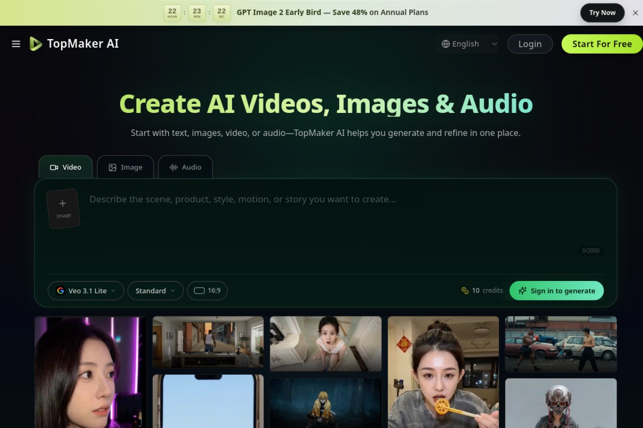Open the Veo 3.1 Lite model dropdown
The image size is (643, 428).
coord(86,291)
